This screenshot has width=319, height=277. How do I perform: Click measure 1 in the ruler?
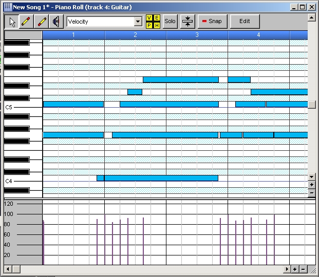(73, 35)
